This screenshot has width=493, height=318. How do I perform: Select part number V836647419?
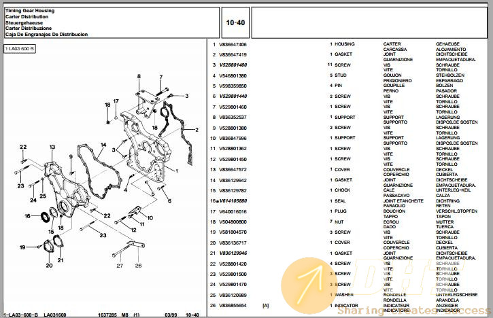pos(233,54)
